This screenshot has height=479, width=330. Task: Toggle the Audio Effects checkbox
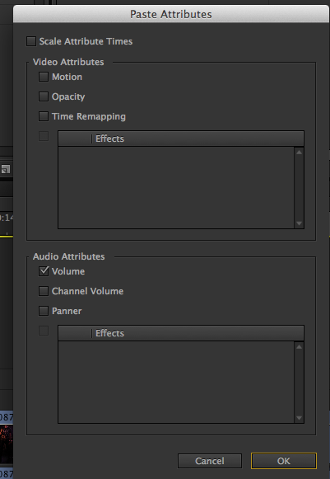[44, 331]
